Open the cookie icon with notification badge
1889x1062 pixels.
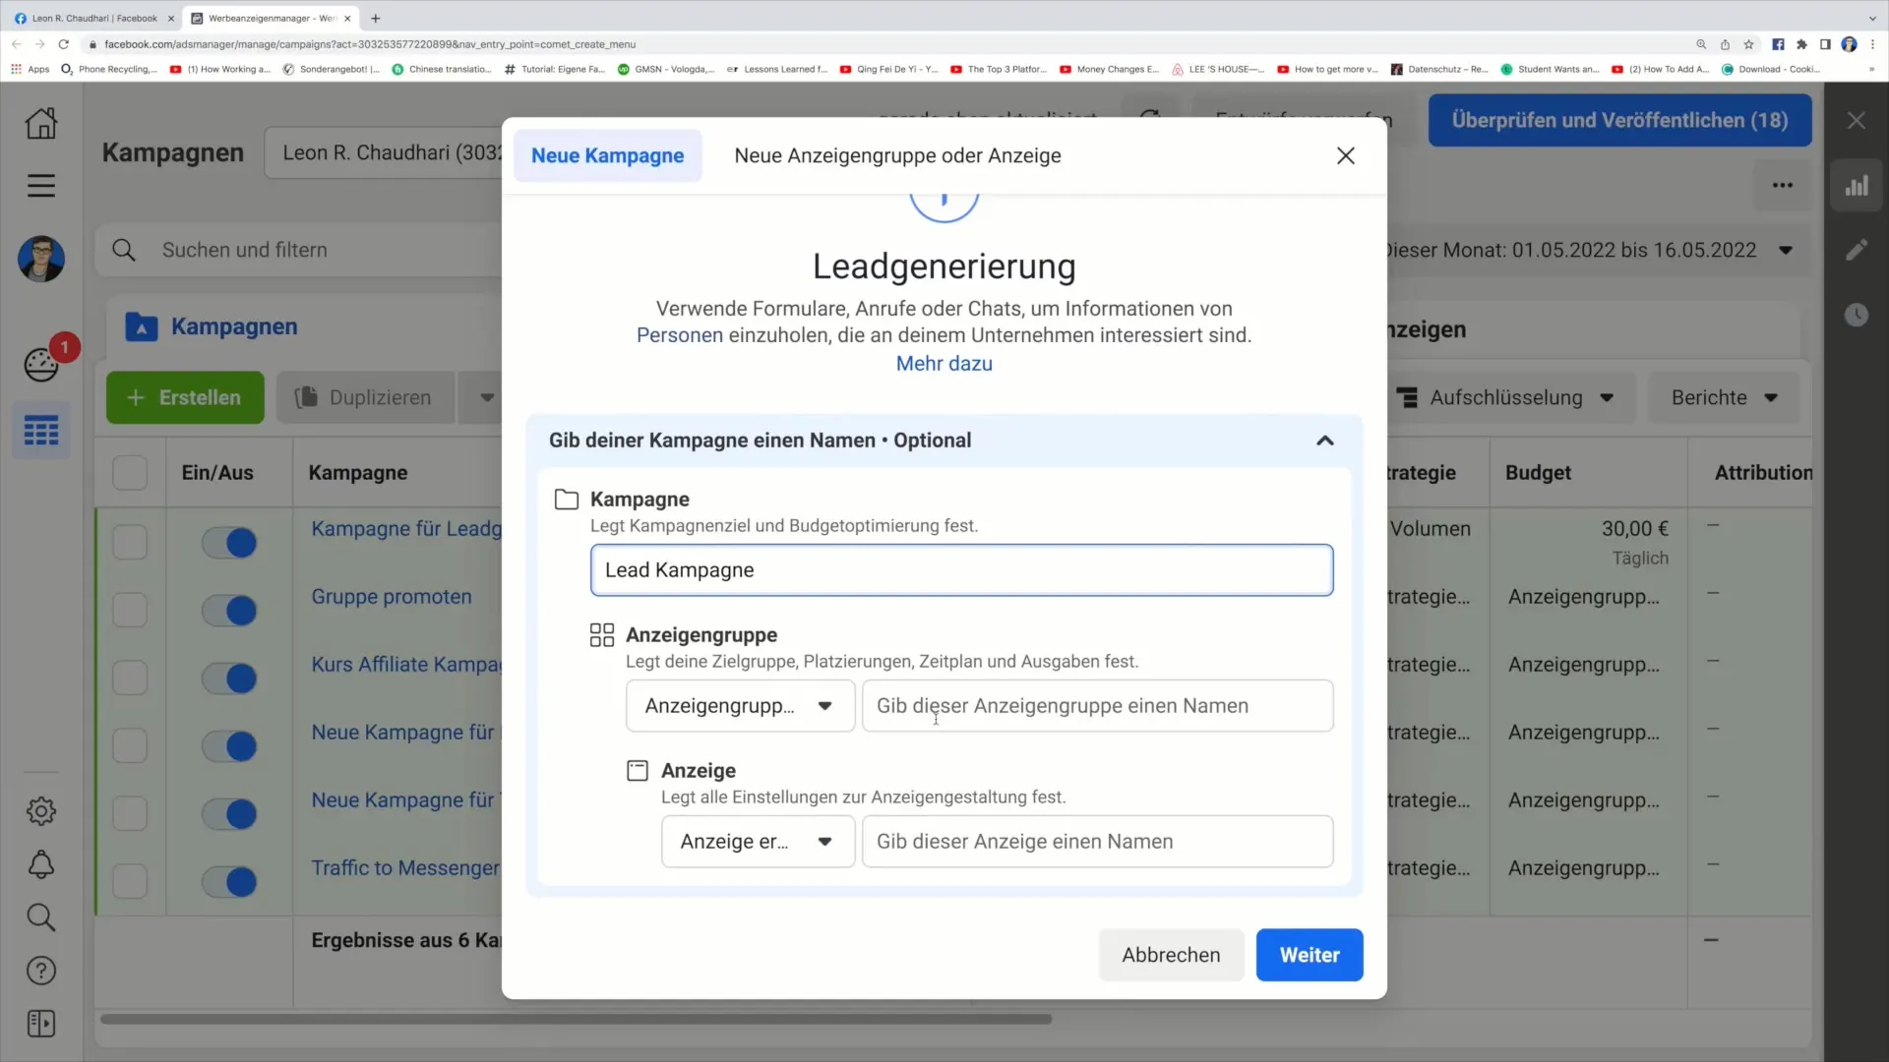point(41,365)
